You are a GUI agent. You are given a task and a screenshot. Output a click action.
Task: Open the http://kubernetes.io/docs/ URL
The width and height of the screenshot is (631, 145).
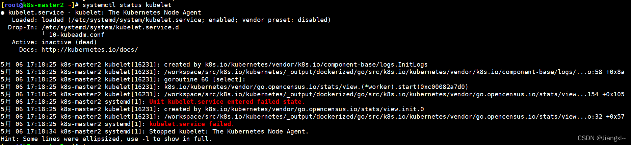[89, 50]
